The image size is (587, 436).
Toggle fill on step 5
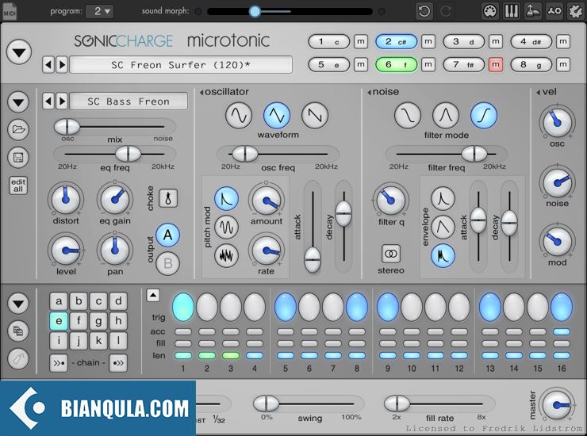(x=286, y=343)
